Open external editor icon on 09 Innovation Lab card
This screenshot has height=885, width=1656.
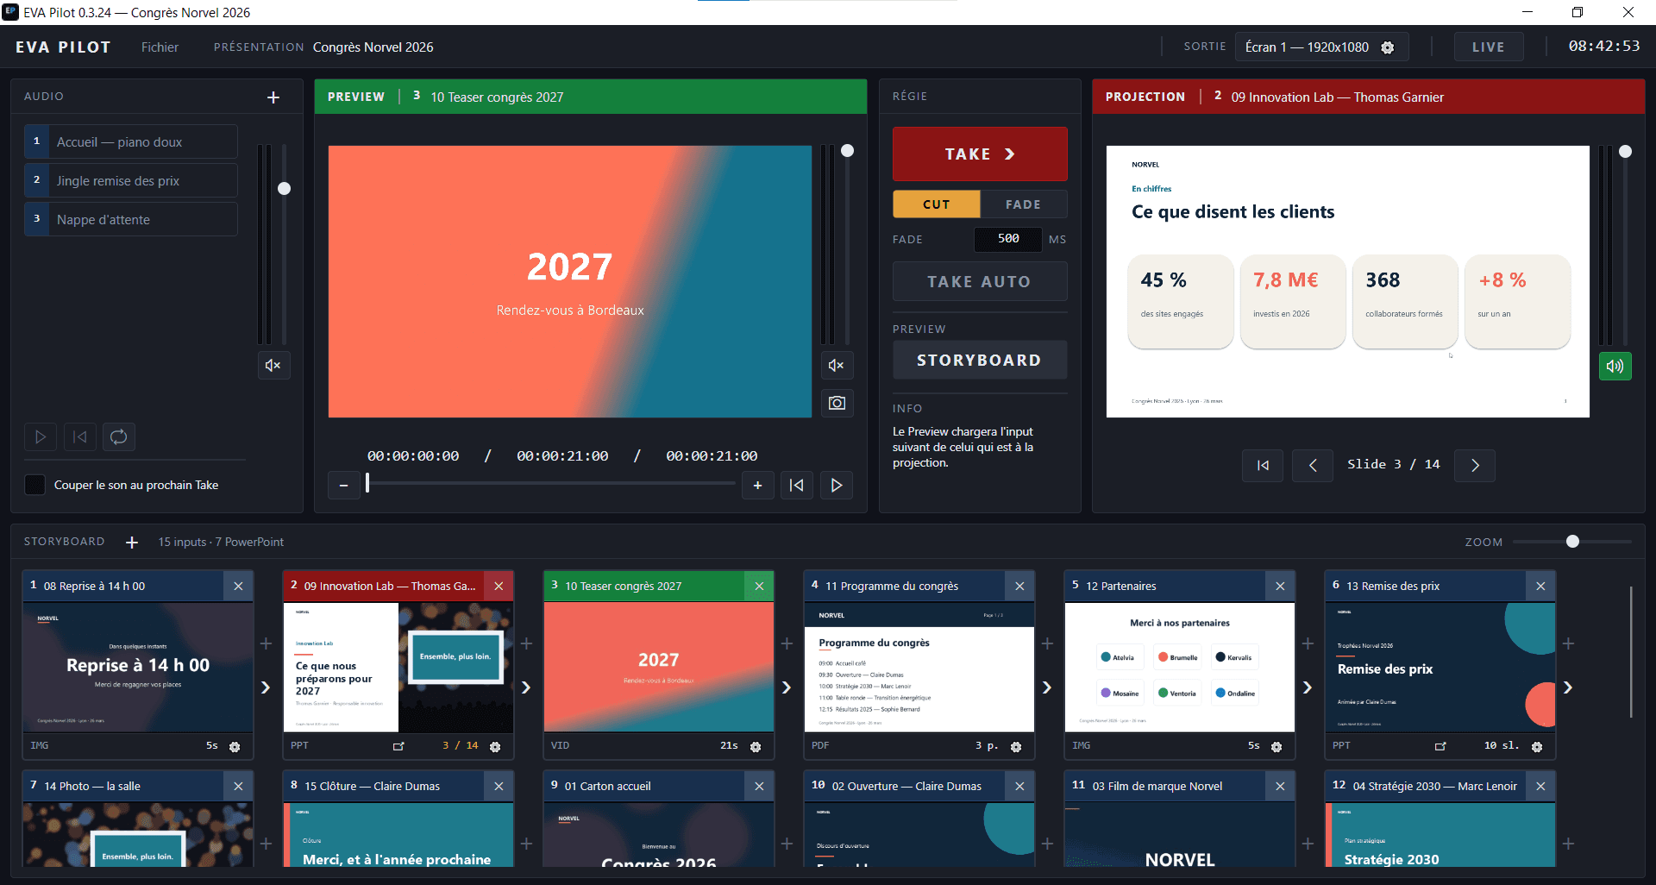pyautogui.click(x=398, y=746)
